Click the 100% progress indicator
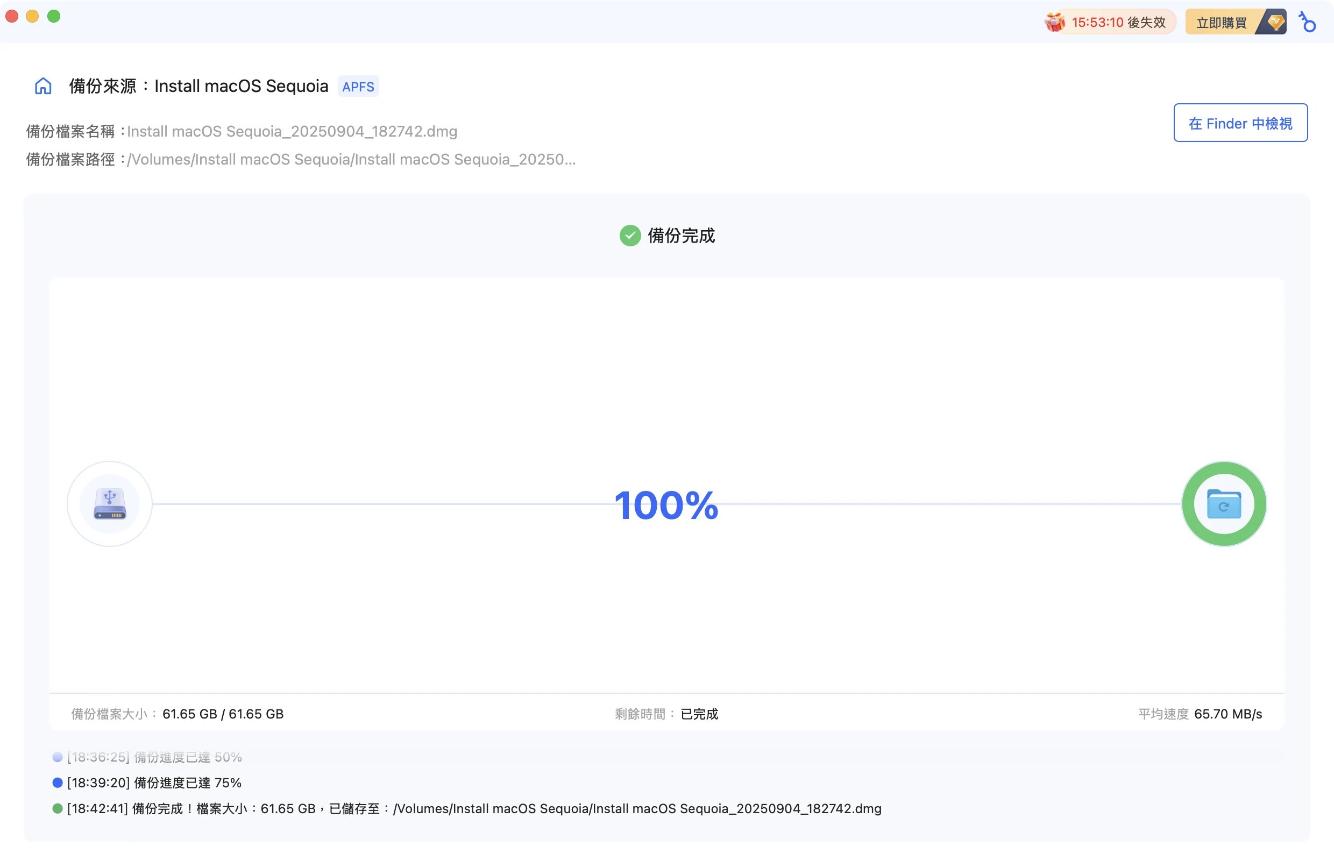This screenshot has width=1334, height=868. (666, 506)
